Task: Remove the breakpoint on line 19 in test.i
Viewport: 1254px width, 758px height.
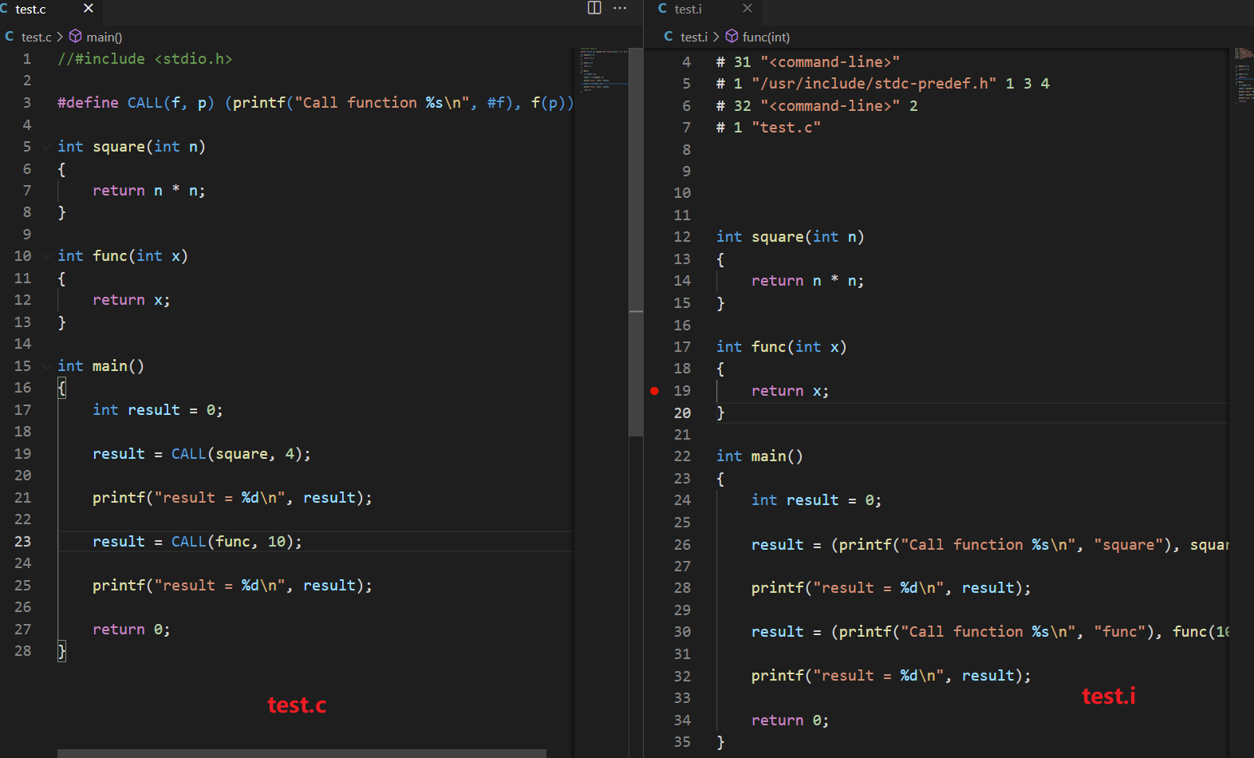Action: tap(655, 391)
